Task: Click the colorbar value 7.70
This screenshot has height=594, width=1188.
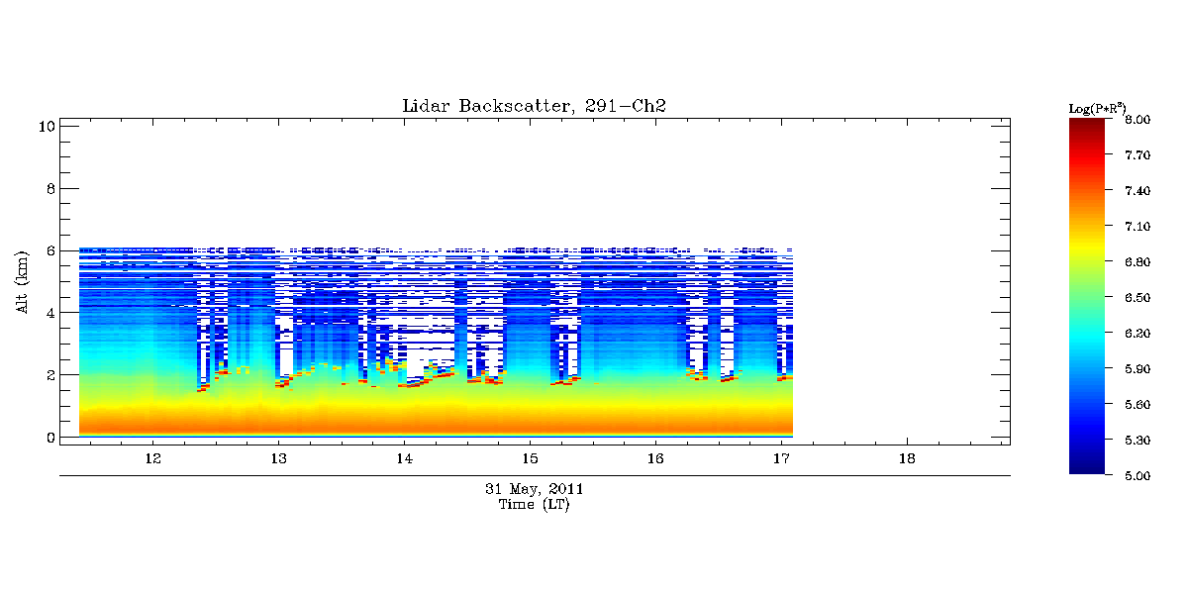Action: [x=1137, y=154]
